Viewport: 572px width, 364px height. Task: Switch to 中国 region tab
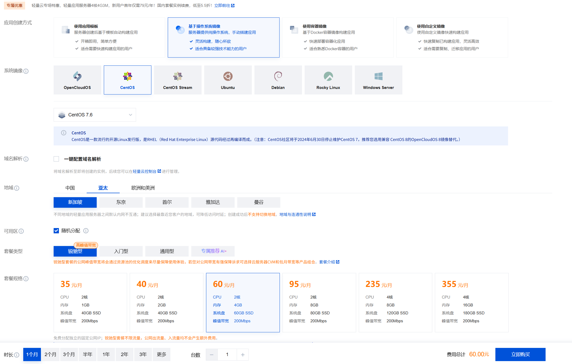click(x=70, y=188)
